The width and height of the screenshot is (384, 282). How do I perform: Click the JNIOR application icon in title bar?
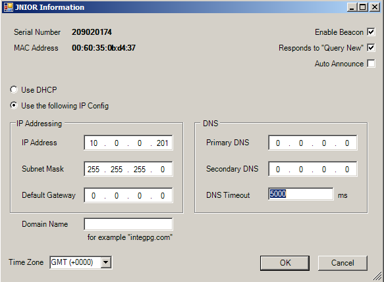[x=9, y=7]
